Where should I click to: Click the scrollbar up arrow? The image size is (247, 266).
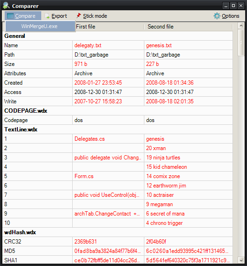[241, 26]
